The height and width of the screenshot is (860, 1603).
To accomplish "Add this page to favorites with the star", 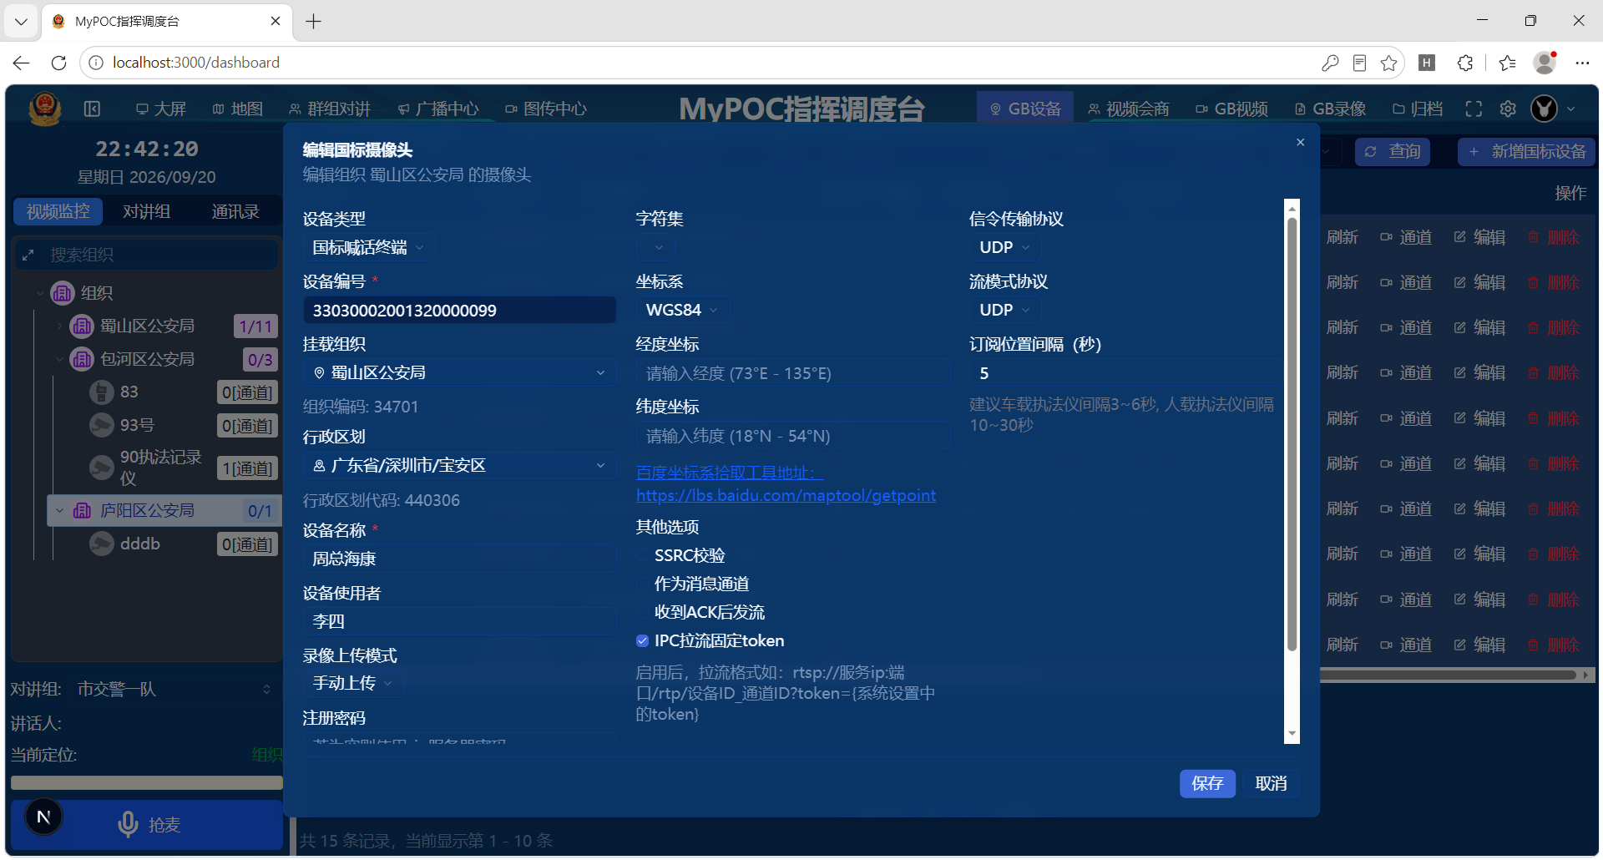I will tap(1388, 63).
